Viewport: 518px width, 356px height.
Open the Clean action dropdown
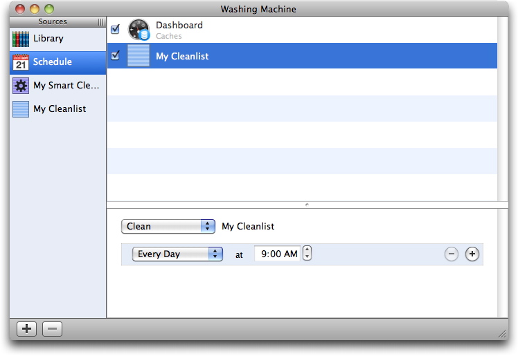tap(168, 227)
